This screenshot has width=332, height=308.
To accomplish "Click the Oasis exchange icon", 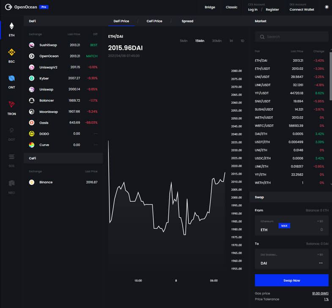I will point(32,123).
